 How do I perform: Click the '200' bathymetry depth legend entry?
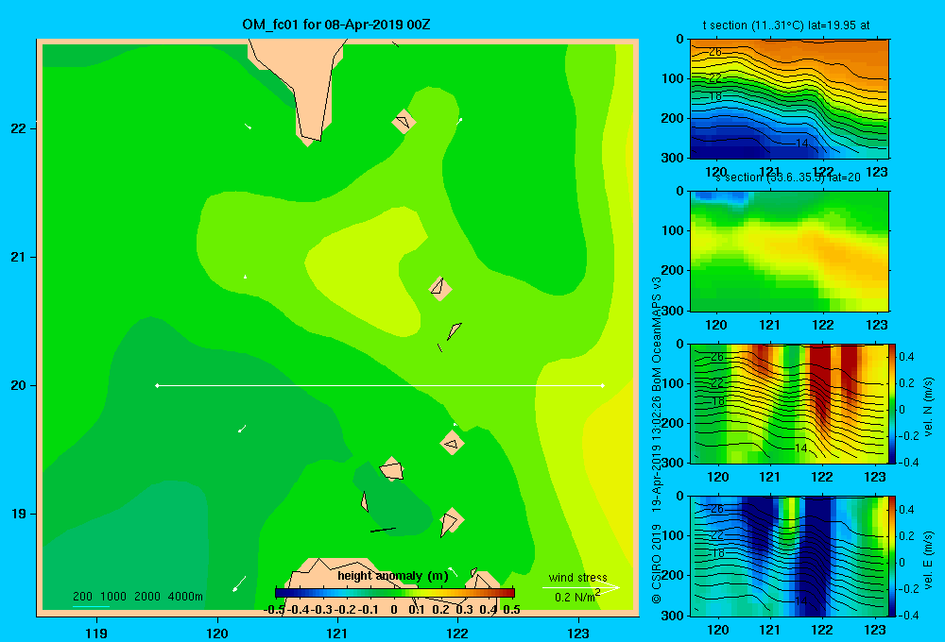pyautogui.click(x=82, y=597)
